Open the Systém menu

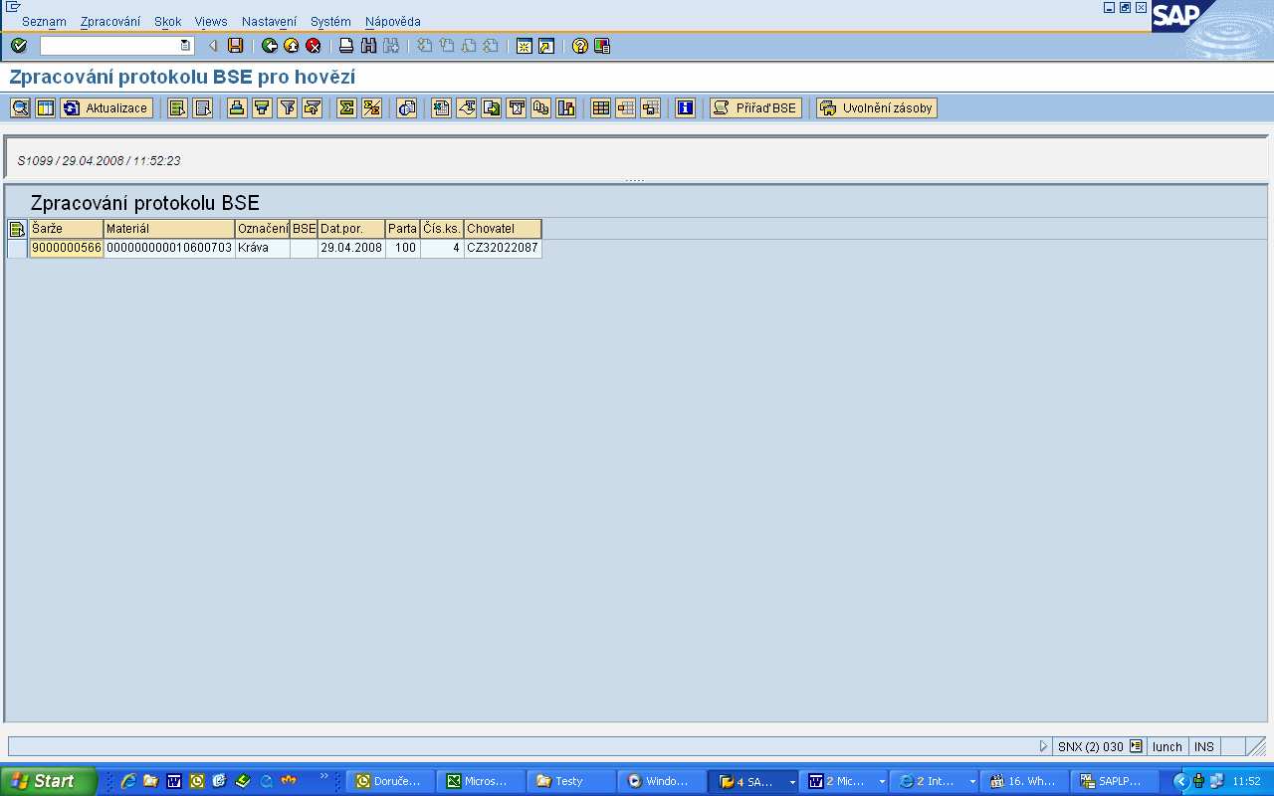pos(330,21)
